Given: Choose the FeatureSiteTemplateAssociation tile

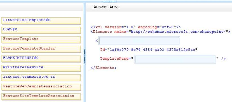Looking at the screenshot, I should coord(41,96).
